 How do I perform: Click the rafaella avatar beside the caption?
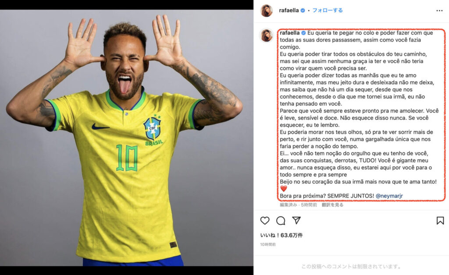[266, 36]
